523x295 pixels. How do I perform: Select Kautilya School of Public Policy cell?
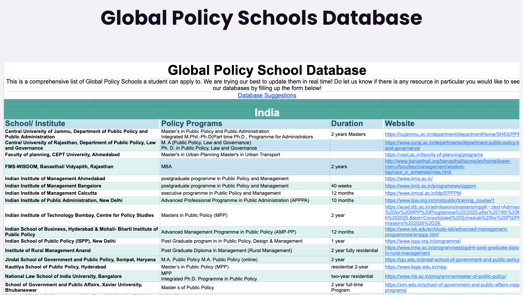pyautogui.click(x=82, y=267)
